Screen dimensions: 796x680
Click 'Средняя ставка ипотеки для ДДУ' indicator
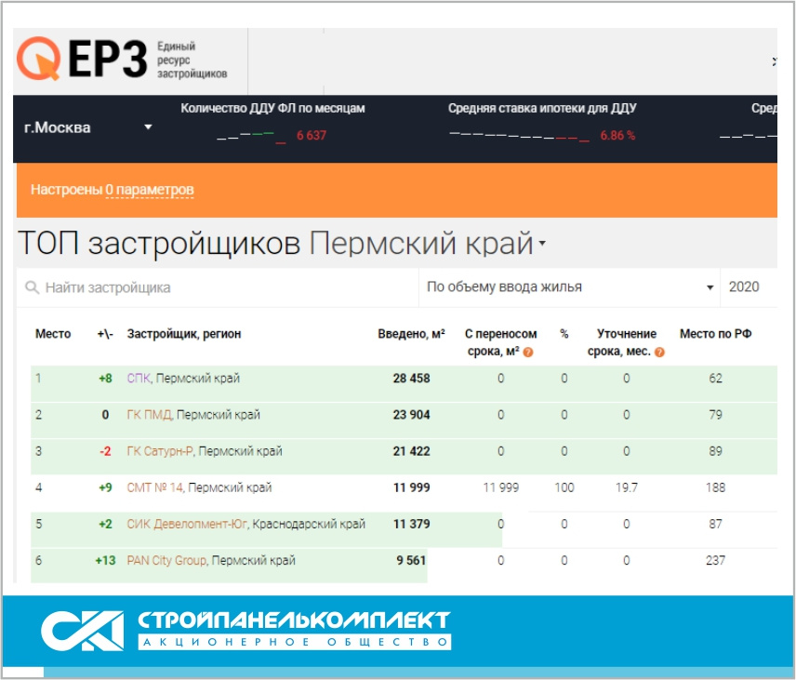[541, 109]
